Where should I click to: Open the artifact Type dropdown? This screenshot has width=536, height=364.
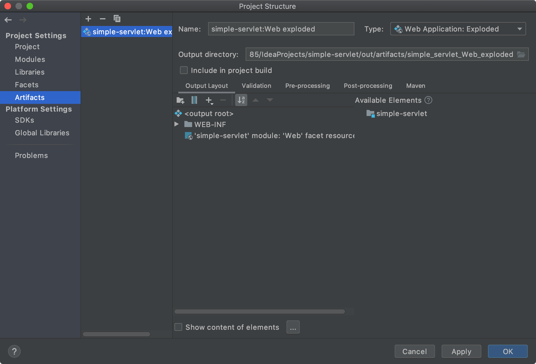(458, 29)
